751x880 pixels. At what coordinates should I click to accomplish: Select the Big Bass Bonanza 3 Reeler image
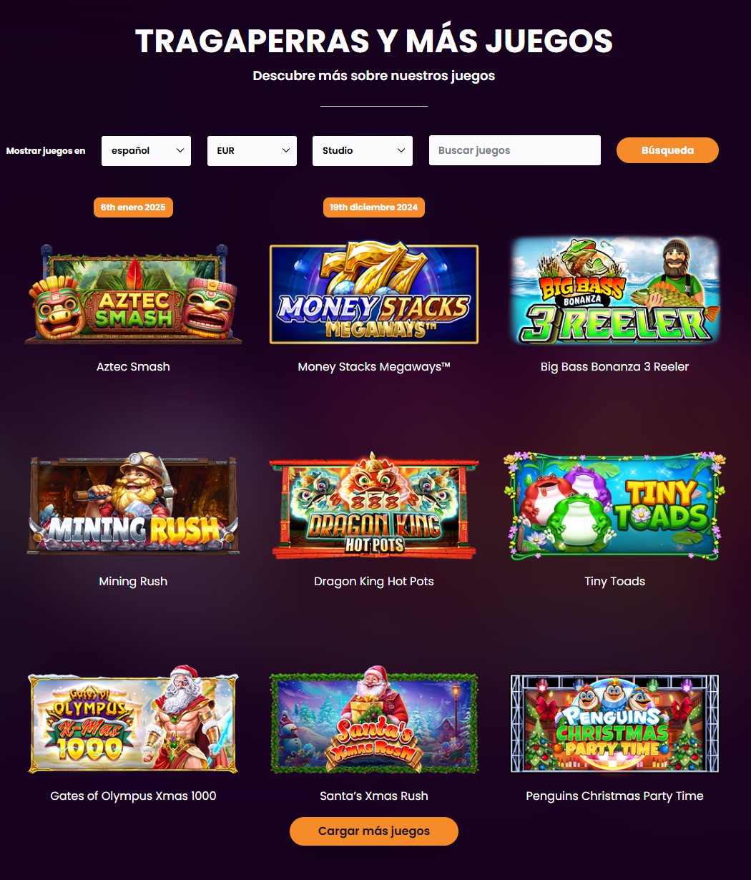click(x=615, y=289)
